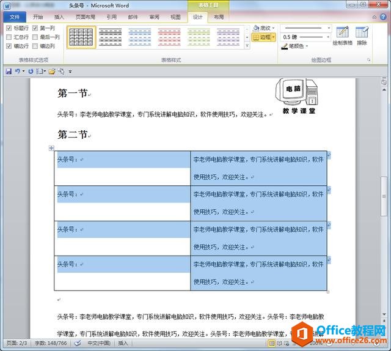Apply borders with the 边框 button
This screenshot has width=391, height=351.
(x=261, y=37)
